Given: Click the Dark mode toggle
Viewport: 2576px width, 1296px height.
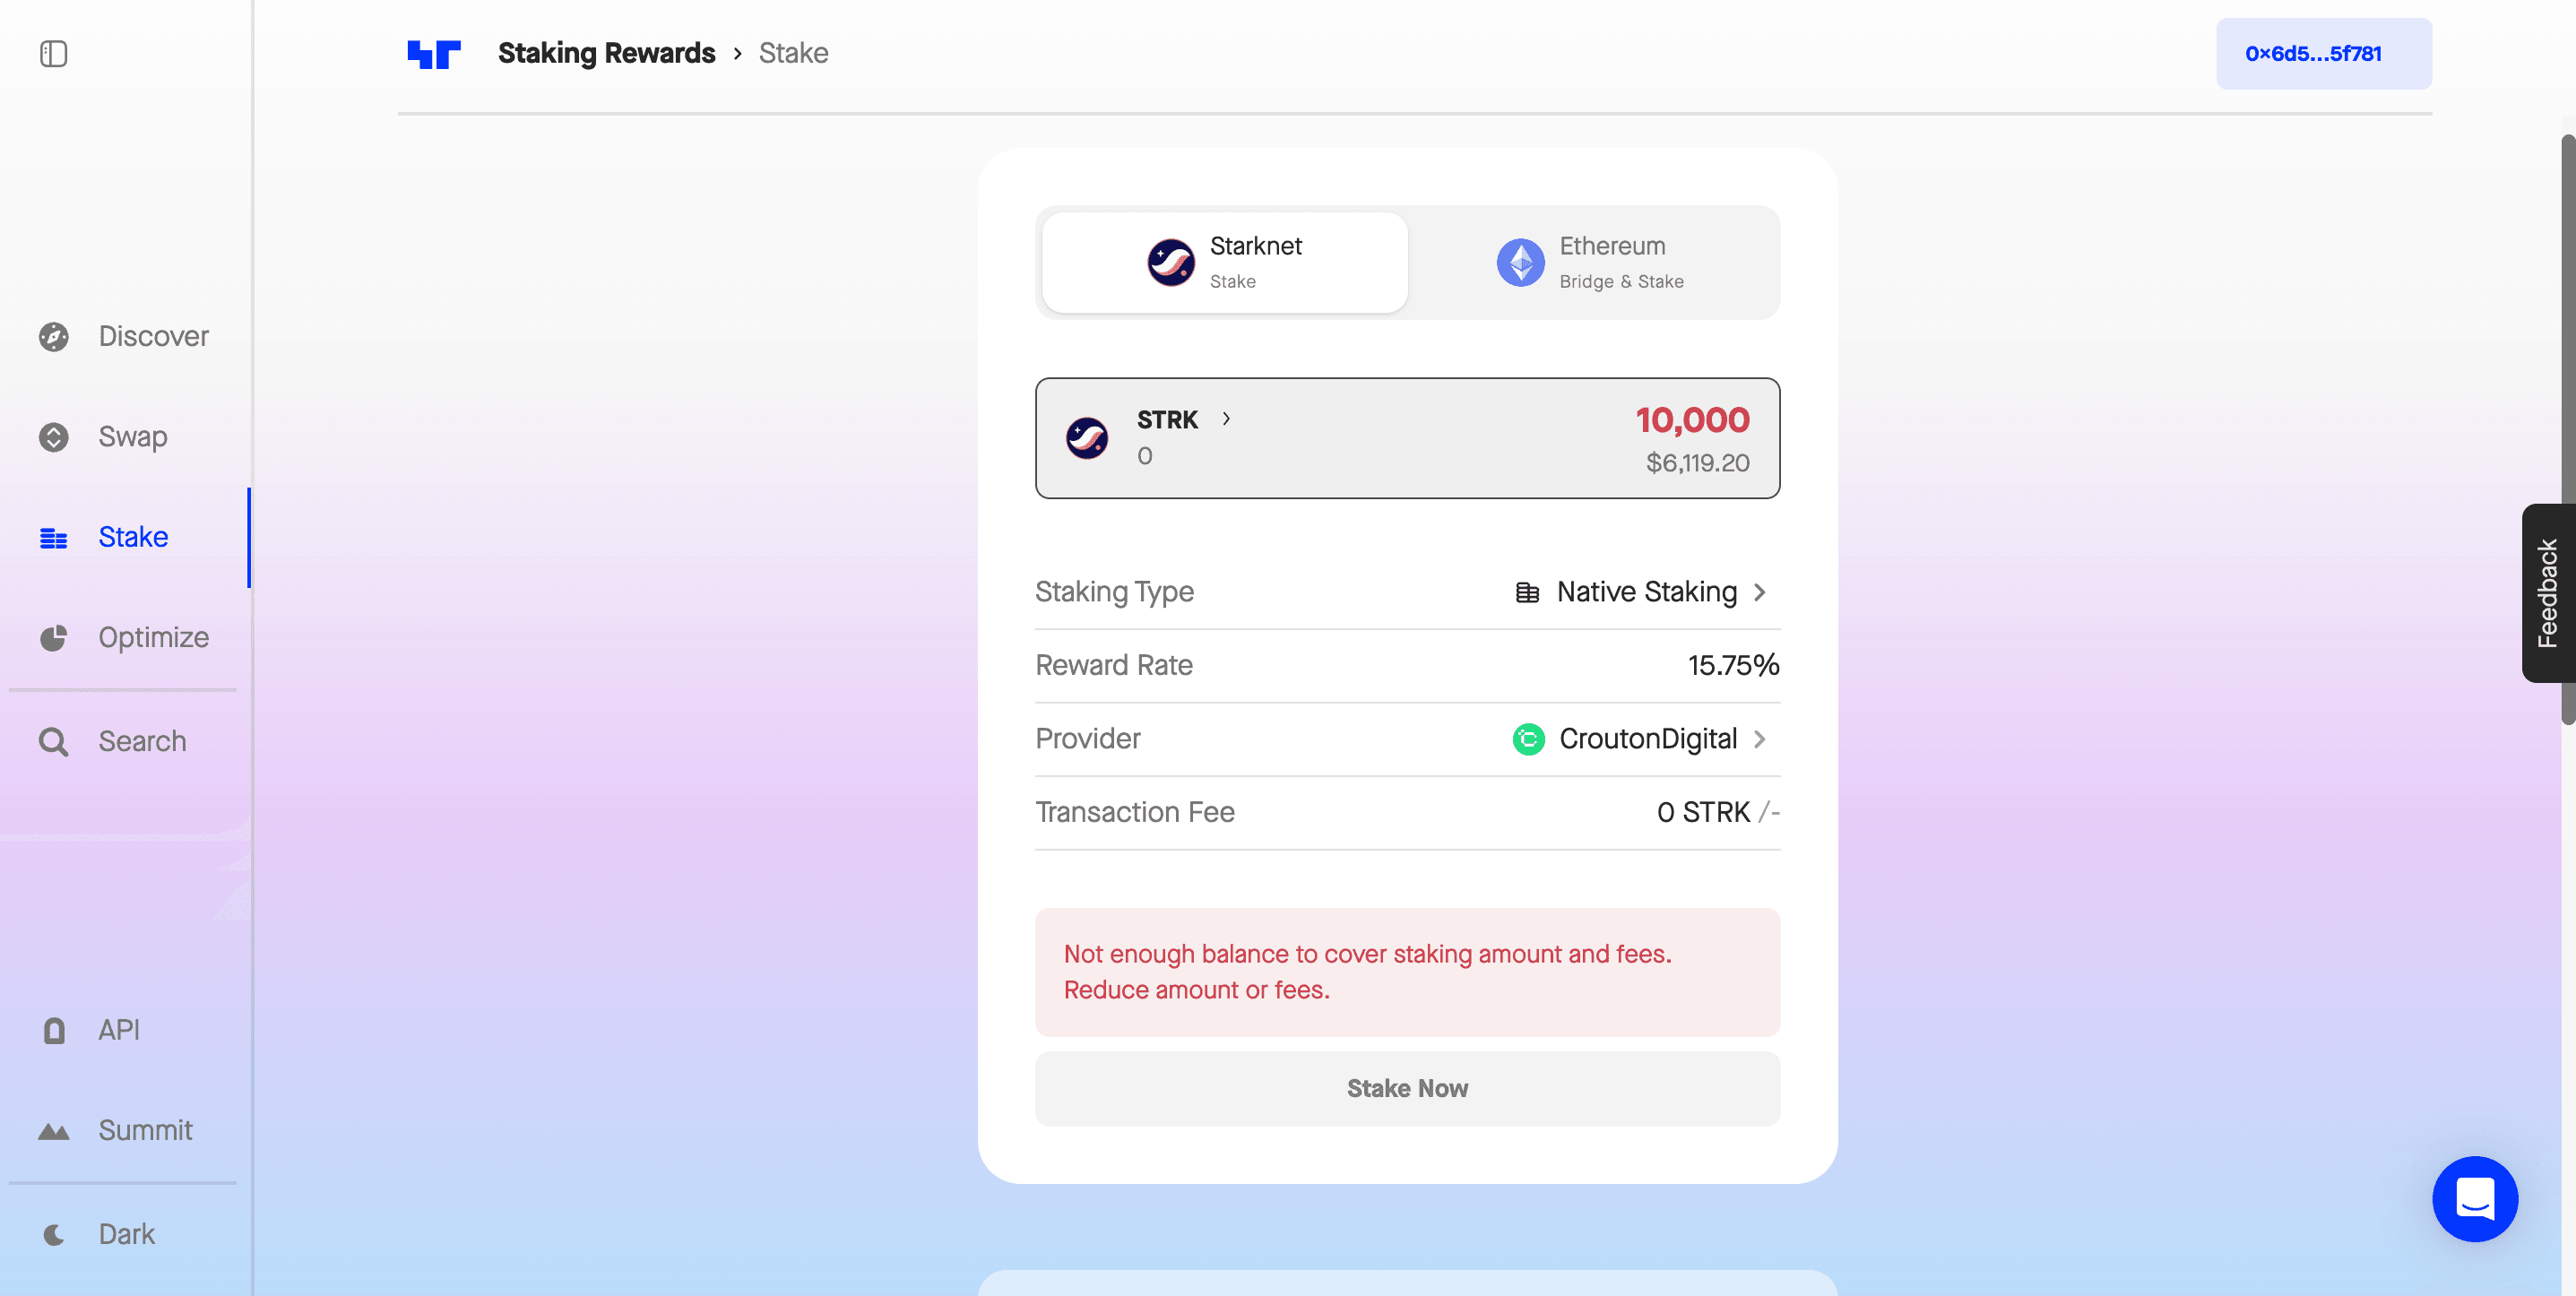Looking at the screenshot, I should (125, 1231).
